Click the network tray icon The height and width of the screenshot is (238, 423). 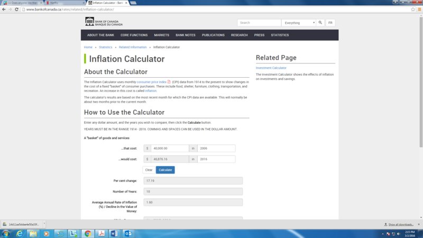pyautogui.click(x=393, y=234)
